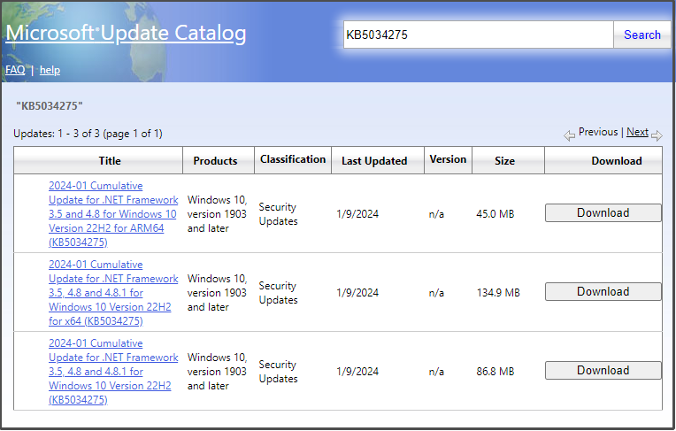The width and height of the screenshot is (676, 431).
Task: Click the Search button
Action: (x=642, y=35)
